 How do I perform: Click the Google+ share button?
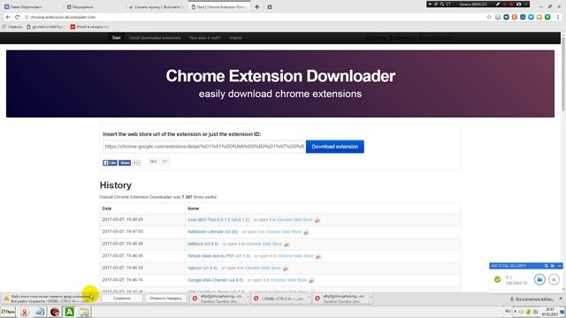coord(154,162)
